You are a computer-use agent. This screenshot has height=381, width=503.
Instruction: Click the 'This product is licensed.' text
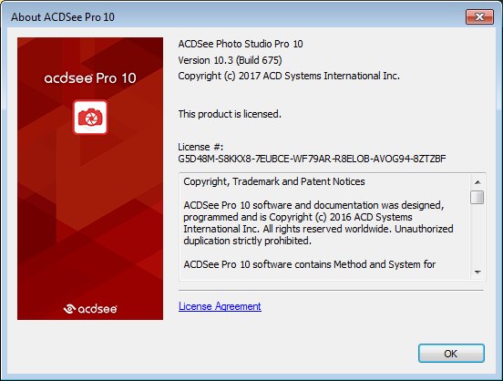230,114
